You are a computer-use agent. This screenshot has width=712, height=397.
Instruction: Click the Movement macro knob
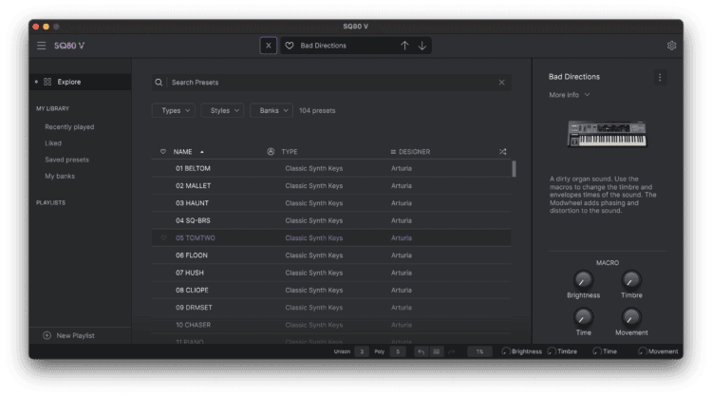[x=631, y=317]
